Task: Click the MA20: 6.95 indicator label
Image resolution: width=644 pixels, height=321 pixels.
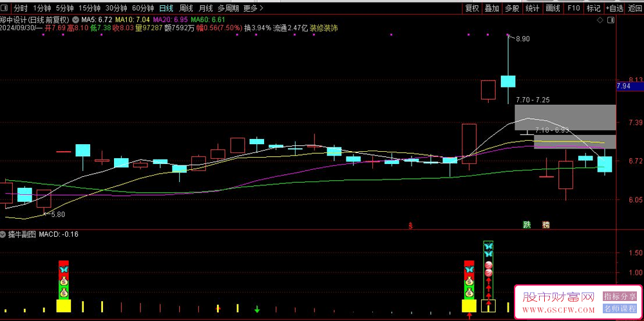Action: pyautogui.click(x=171, y=19)
